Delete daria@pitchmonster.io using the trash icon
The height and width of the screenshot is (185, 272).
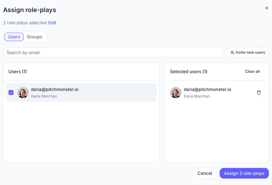click(259, 92)
